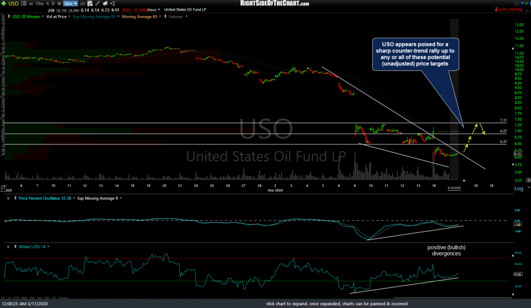Click the -1.82 oscillator value label
Image resolution: width=531 pixels, height=308 pixels.
[518, 225]
